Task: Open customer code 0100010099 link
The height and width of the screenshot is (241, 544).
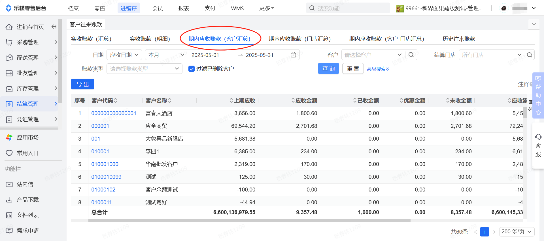Action: (106, 177)
